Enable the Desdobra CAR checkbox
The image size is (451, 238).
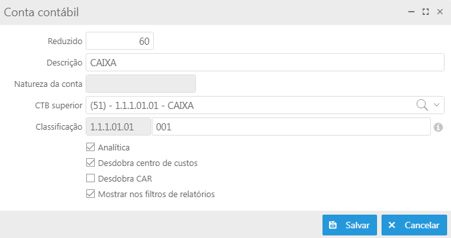(x=90, y=178)
